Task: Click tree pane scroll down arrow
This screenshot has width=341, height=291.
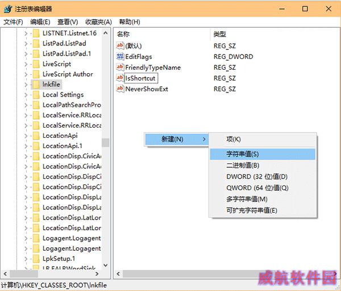Action: click(106, 265)
